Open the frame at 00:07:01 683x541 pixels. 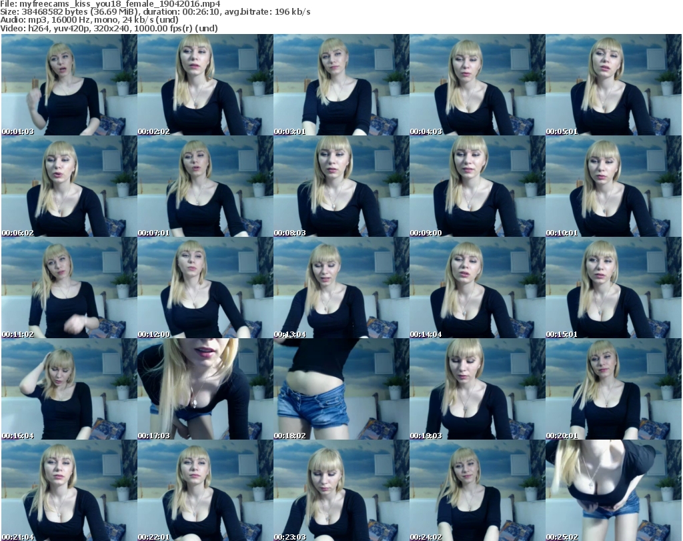205,186
